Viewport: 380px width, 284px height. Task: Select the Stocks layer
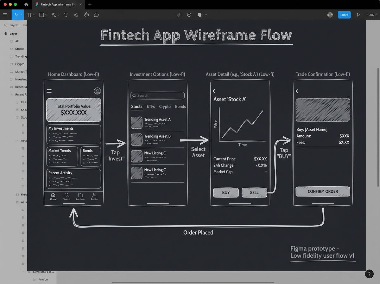click(19, 49)
